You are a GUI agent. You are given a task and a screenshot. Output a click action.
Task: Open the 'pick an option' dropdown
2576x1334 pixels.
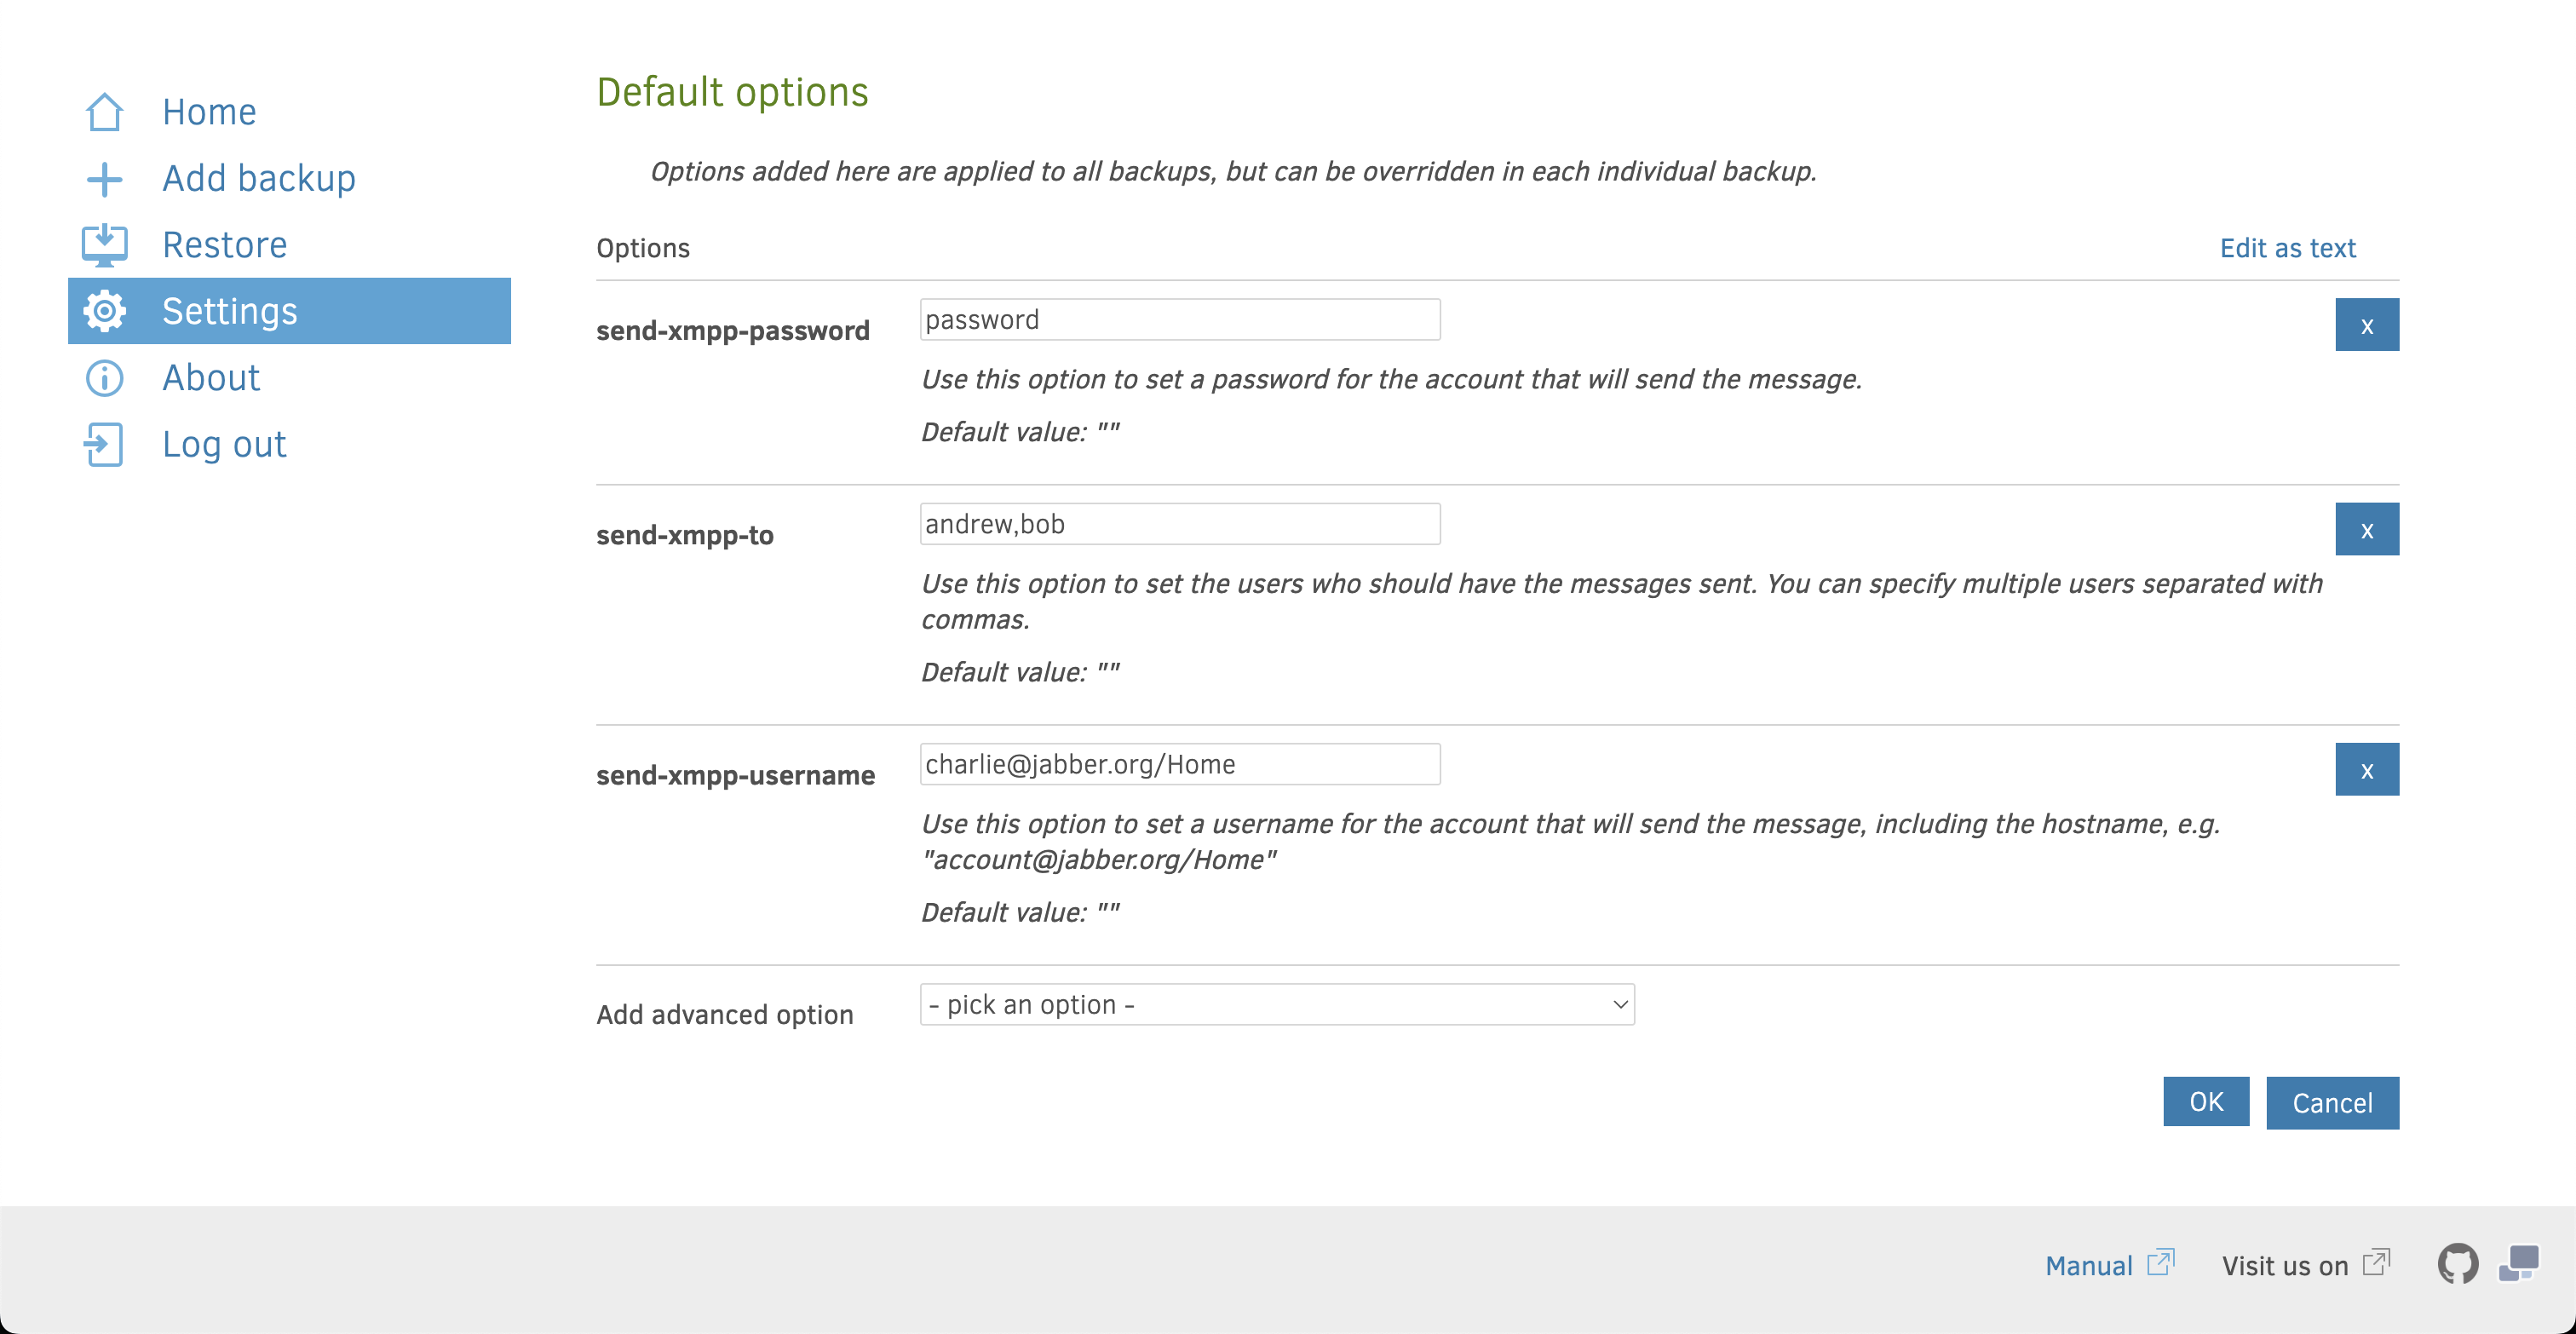coord(1276,1004)
